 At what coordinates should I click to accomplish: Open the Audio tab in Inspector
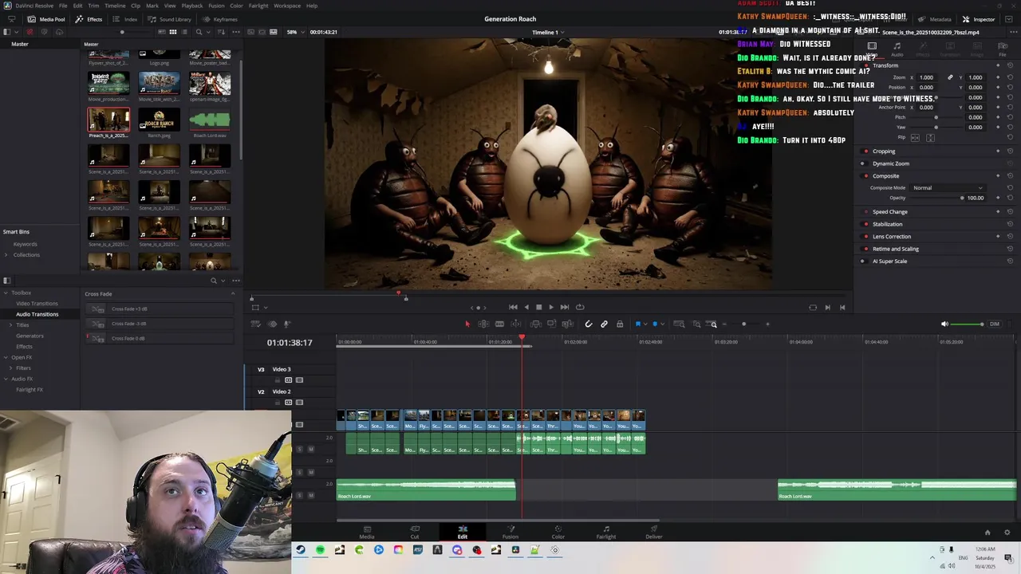pos(897,49)
